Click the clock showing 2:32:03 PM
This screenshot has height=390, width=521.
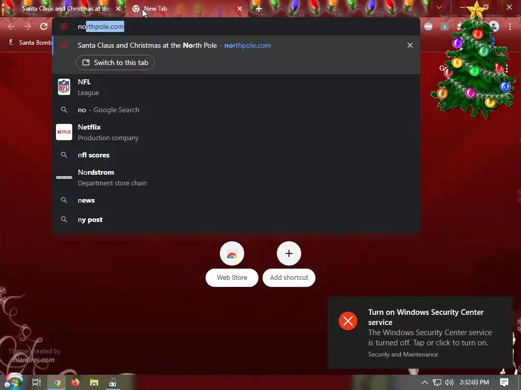(x=474, y=382)
